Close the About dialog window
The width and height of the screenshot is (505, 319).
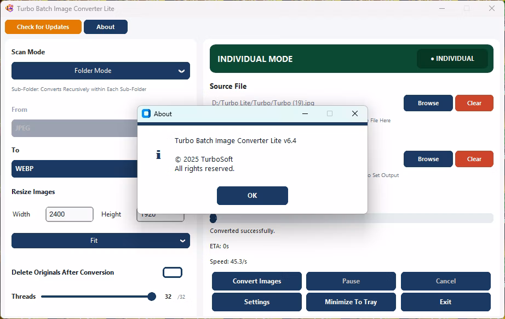tap(354, 113)
